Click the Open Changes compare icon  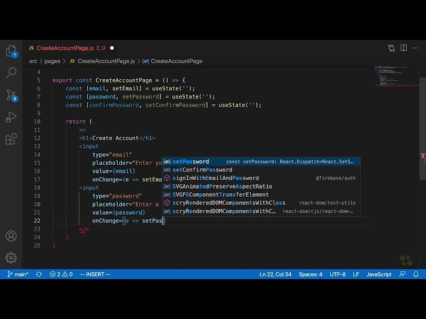click(x=391, y=48)
